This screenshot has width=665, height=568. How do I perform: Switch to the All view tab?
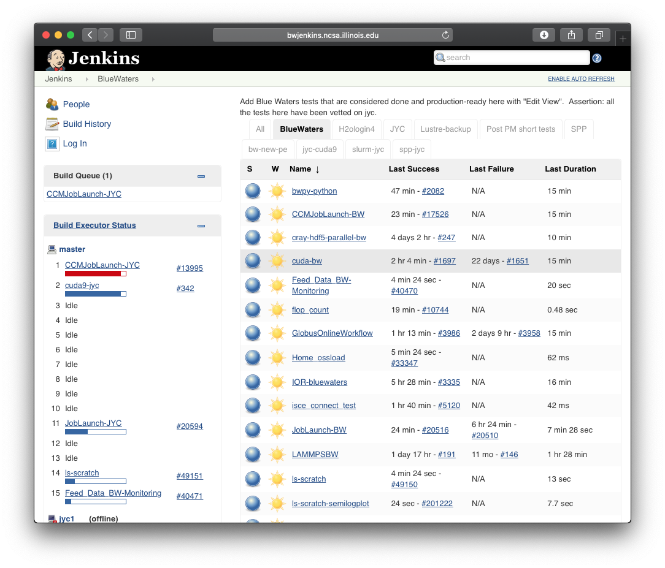click(x=260, y=129)
